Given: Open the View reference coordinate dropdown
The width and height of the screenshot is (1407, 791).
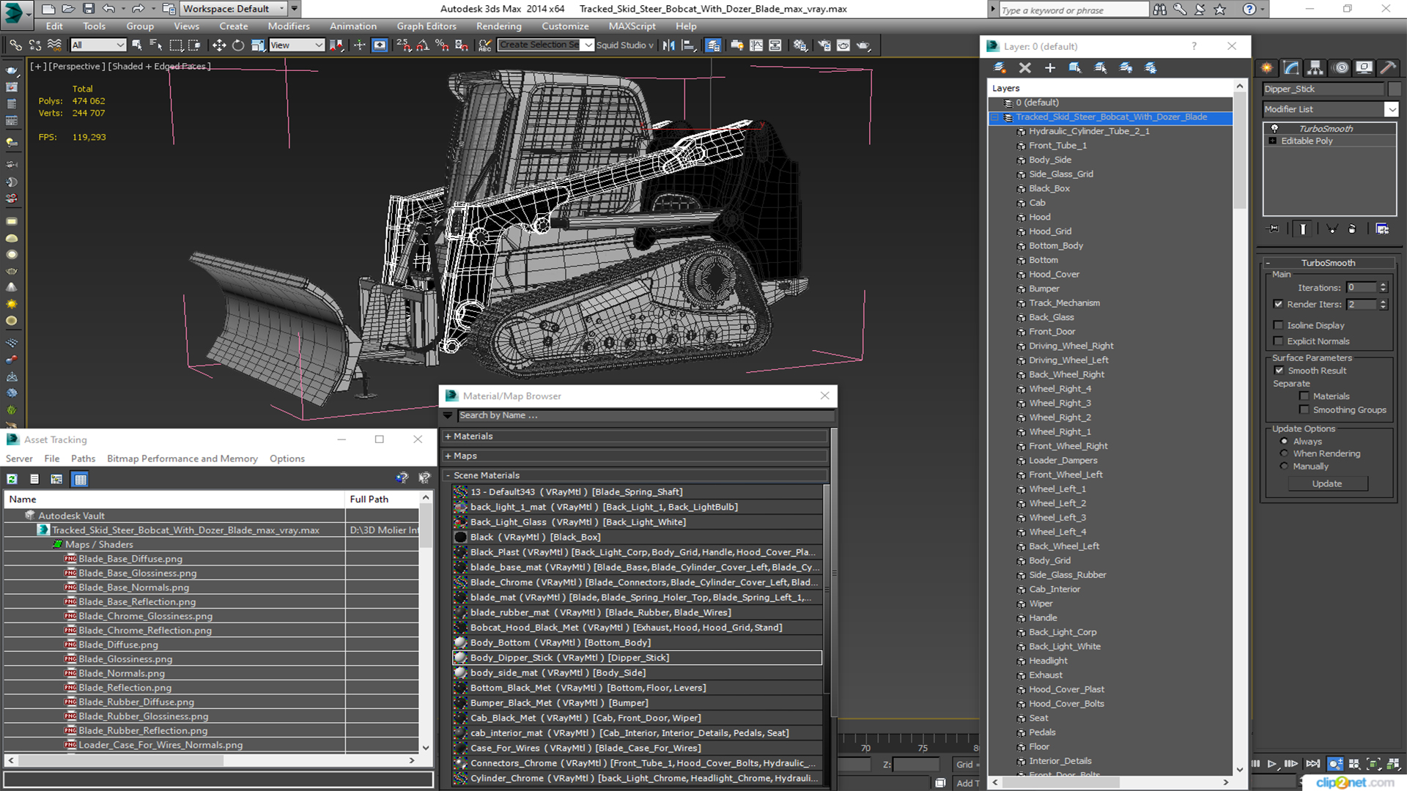Looking at the screenshot, I should [x=297, y=45].
